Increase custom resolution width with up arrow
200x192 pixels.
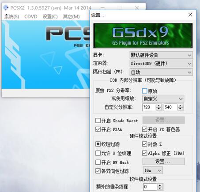(158, 106)
